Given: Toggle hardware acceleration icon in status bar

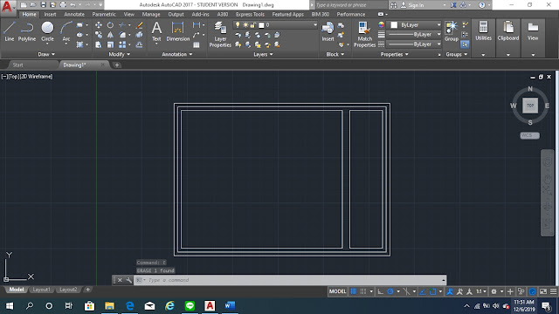Looking at the screenshot, I should click(532, 291).
